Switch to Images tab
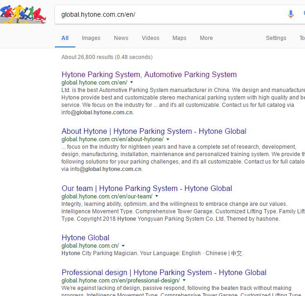Image resolution: width=305 pixels, height=296 pixels. [x=91, y=38]
